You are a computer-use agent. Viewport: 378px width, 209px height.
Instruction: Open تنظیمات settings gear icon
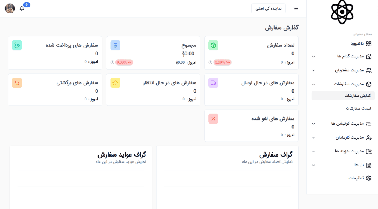click(369, 178)
